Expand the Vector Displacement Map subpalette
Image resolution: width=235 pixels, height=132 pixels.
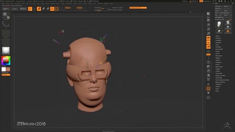[x=222, y=80]
